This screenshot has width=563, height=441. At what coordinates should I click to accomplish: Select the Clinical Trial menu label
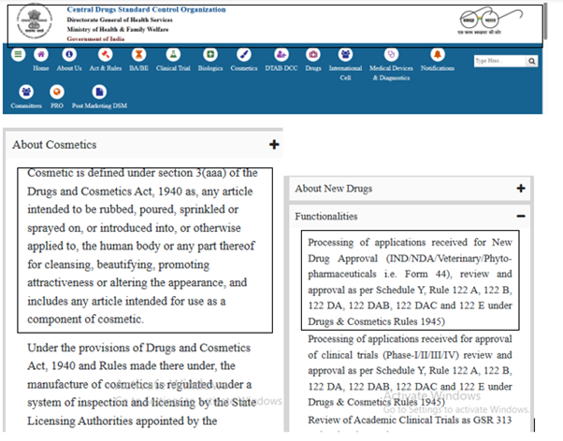(173, 68)
